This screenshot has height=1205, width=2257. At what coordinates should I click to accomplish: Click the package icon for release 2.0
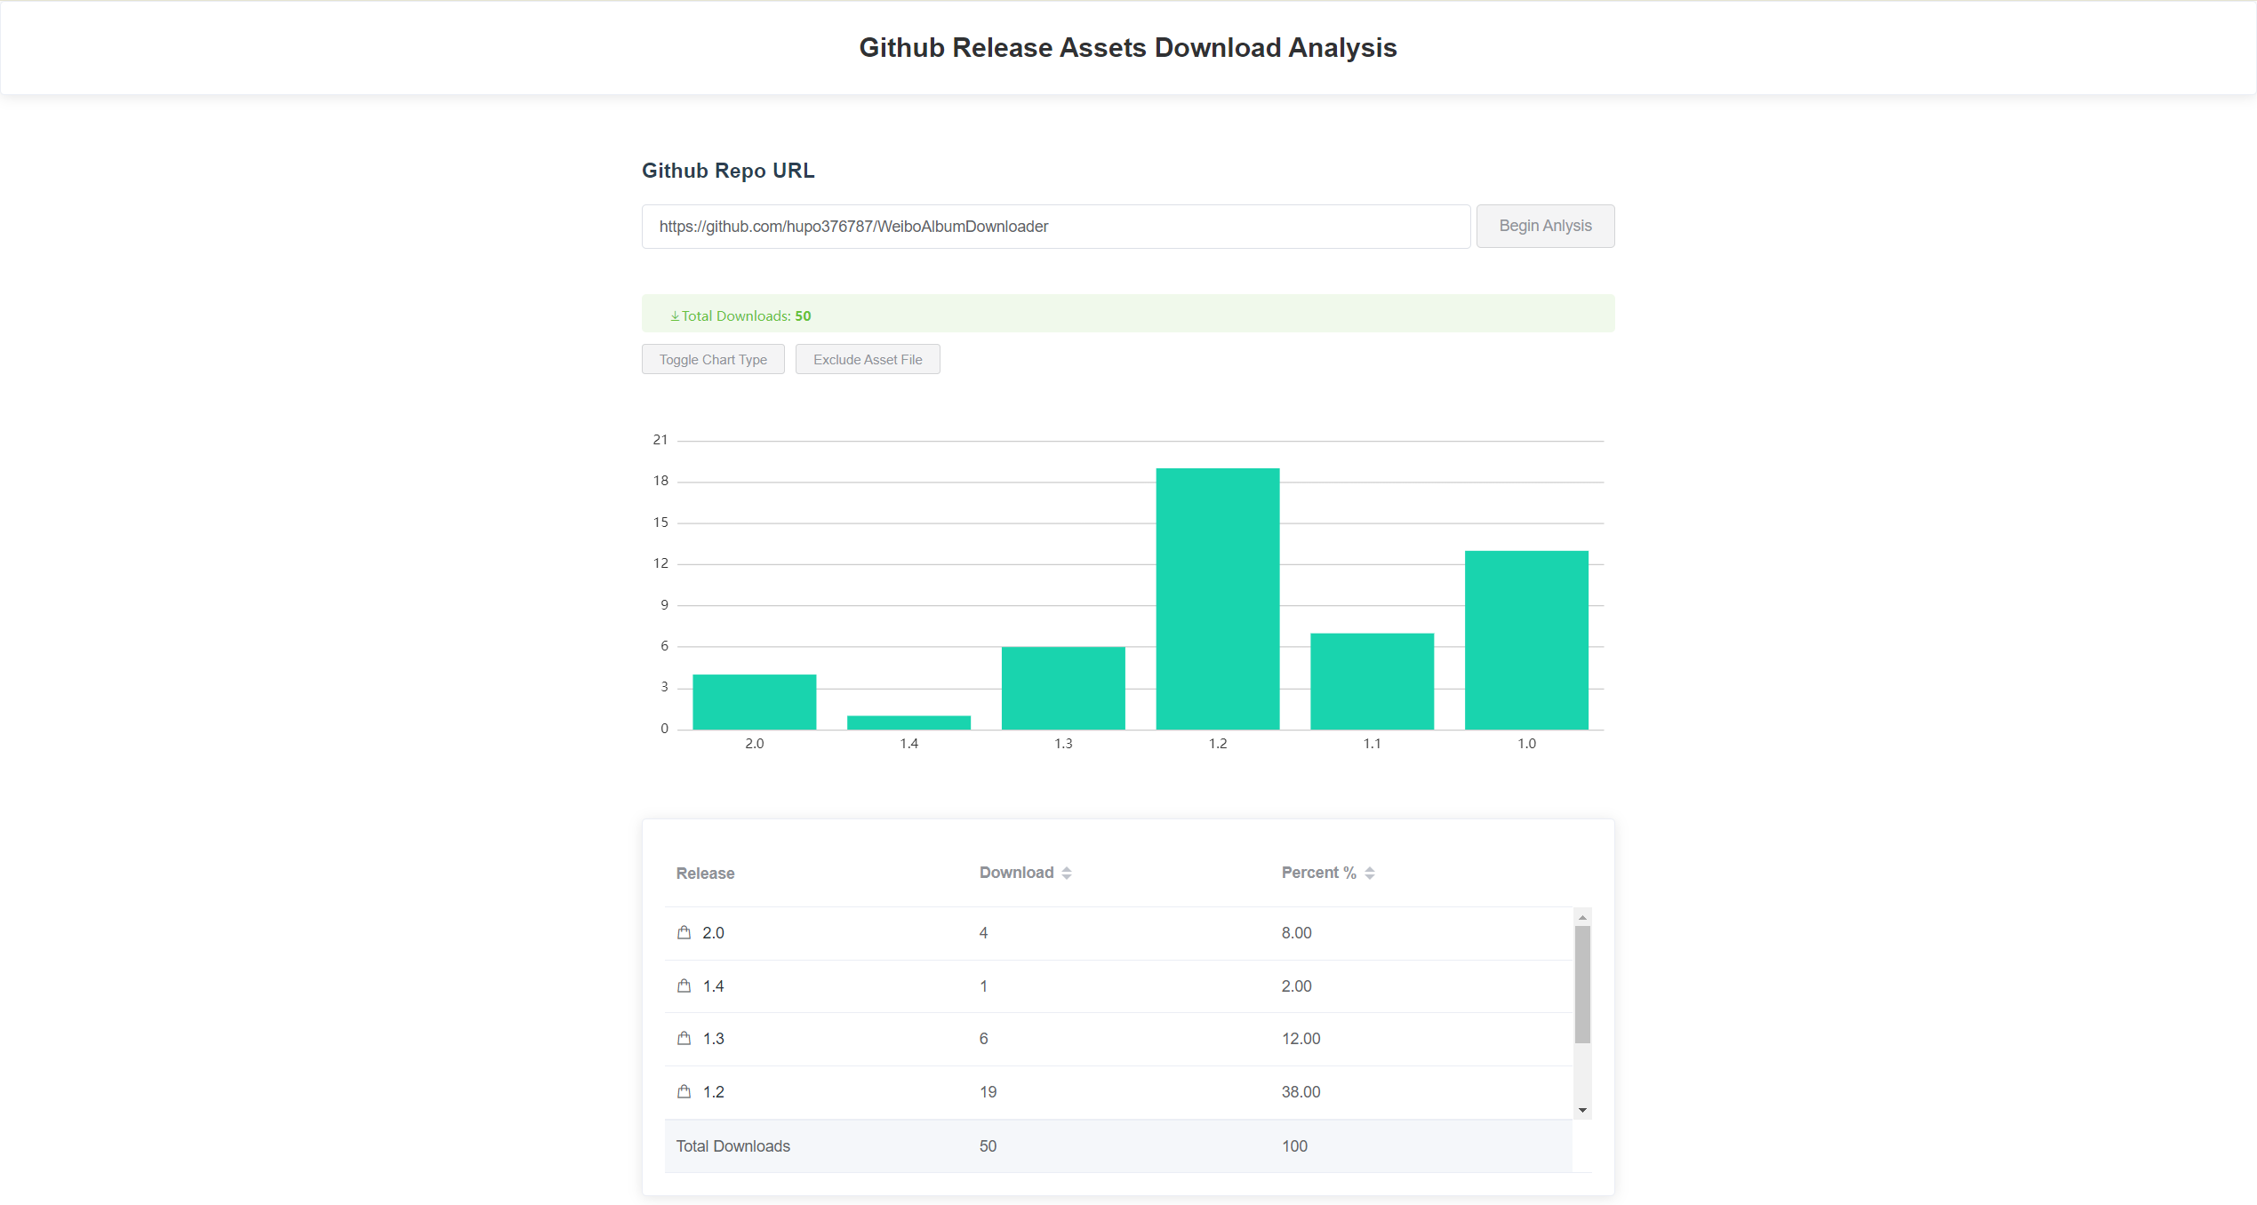[x=684, y=932]
